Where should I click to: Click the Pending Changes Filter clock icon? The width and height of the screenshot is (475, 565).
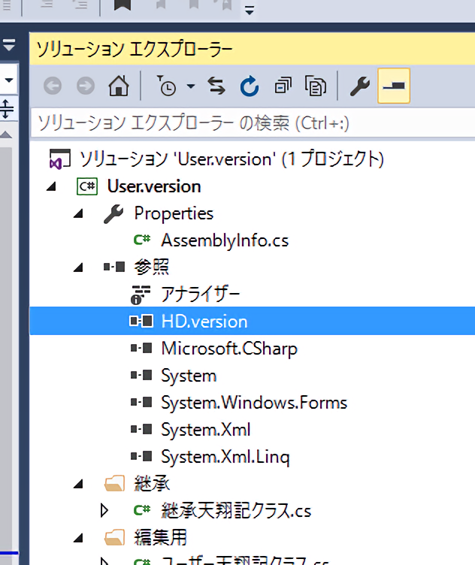[x=167, y=86]
